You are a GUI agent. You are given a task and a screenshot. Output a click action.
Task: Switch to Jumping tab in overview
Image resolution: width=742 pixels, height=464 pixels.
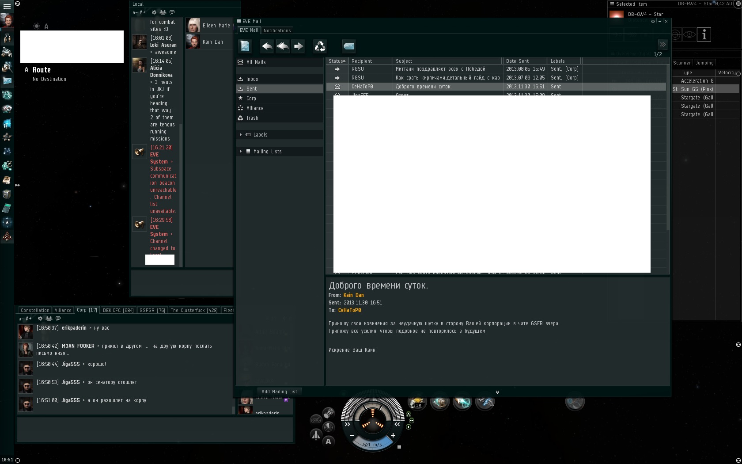(704, 63)
